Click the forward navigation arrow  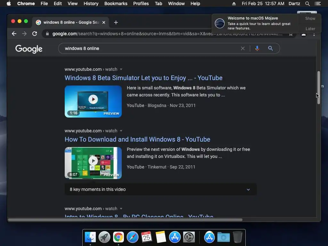pos(24,34)
